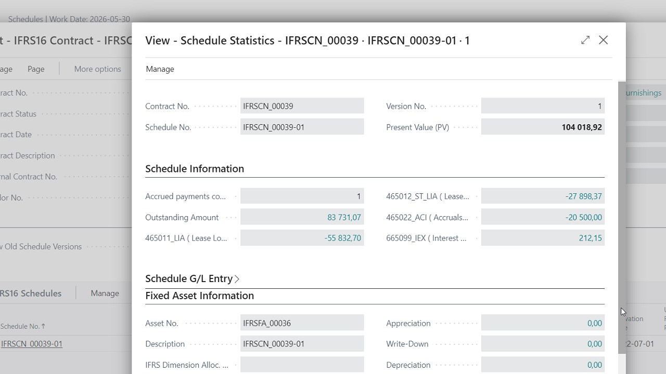This screenshot has height=374, width=666.
Task: Sort by the Schedule No. column header
Action: coord(22,326)
